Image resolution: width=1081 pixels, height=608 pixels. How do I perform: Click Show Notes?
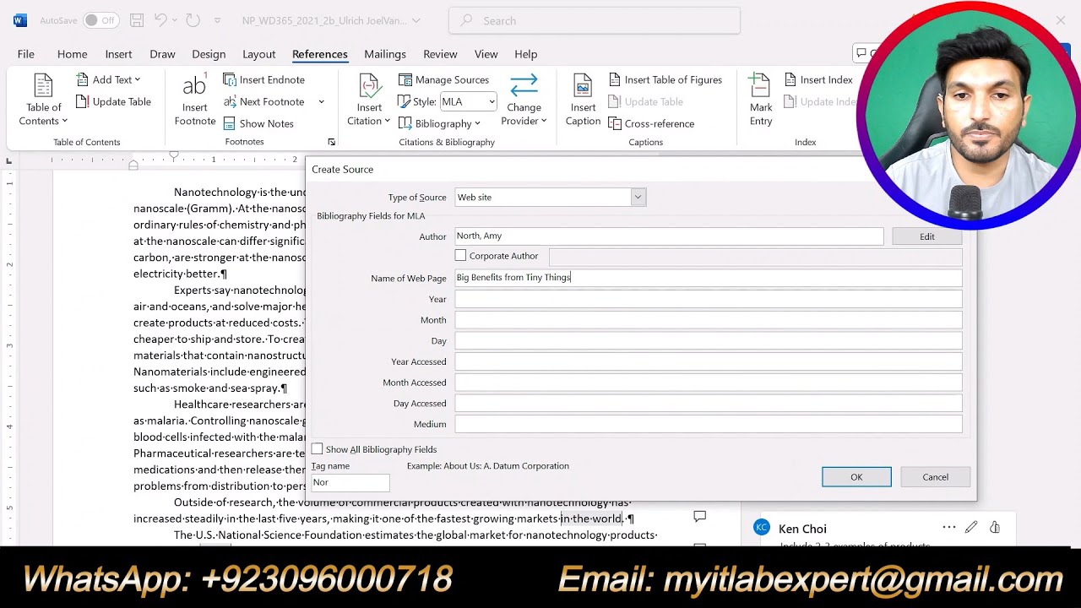[x=258, y=123]
